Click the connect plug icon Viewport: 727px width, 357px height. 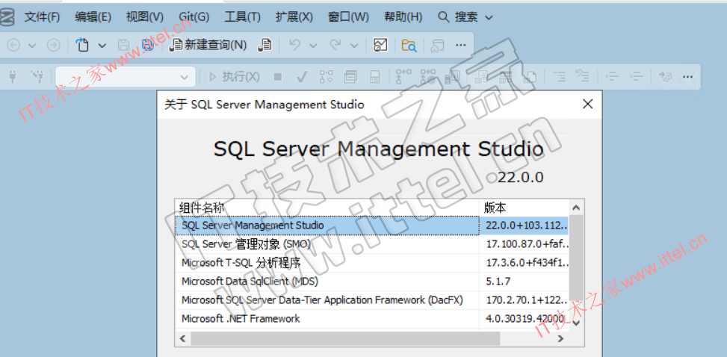click(13, 76)
